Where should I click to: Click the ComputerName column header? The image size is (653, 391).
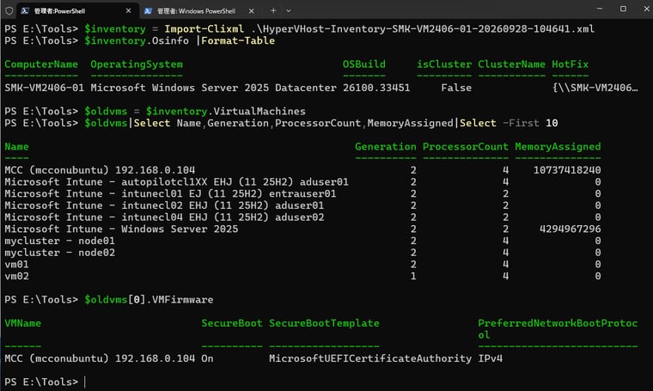(41, 64)
